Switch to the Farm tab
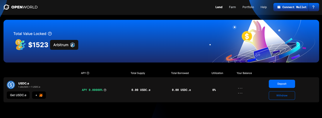322x118 pixels. [x=232, y=7]
